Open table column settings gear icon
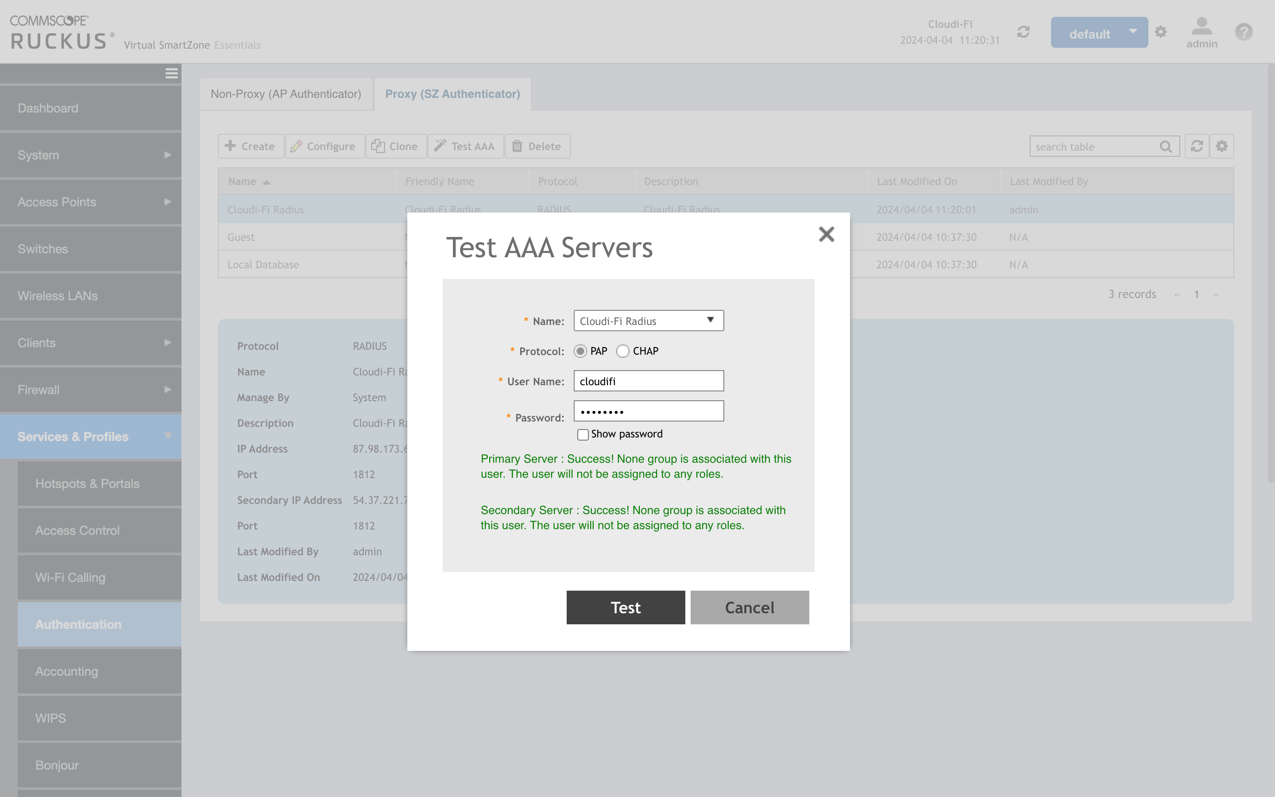This screenshot has width=1275, height=797. pyautogui.click(x=1222, y=146)
